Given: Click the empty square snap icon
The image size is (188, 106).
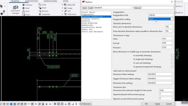Looking at the screenshot, I should 58,104.
